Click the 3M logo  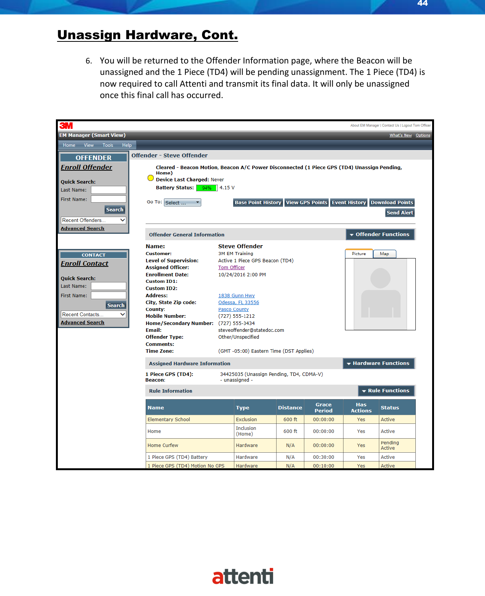66,126
